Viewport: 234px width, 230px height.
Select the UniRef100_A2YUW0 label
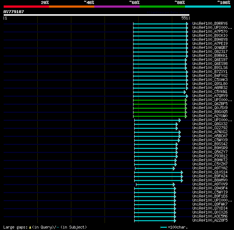[x=210, y=116]
